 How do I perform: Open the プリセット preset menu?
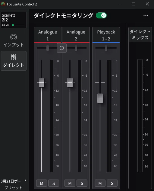pyautogui.click(x=14, y=184)
